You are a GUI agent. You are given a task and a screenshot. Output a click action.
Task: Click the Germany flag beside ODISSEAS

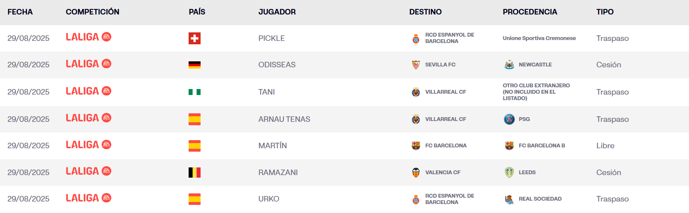195,65
